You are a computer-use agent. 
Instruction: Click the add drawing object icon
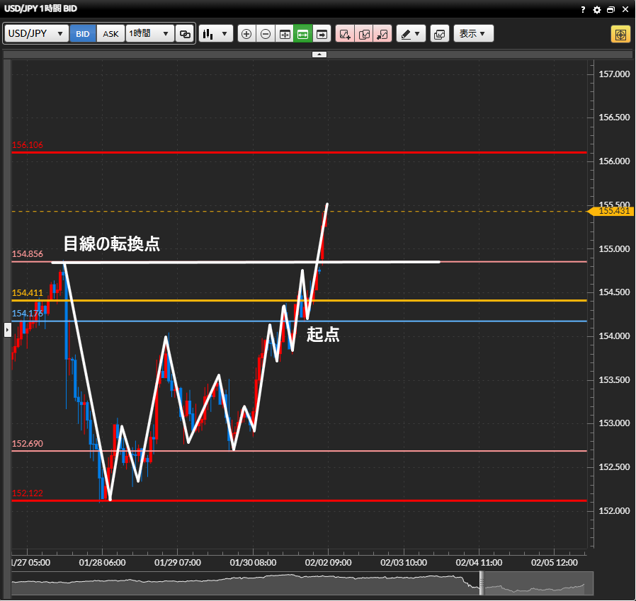(345, 34)
